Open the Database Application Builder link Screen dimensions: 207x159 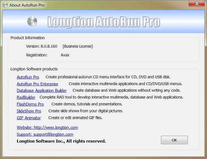pyautogui.click(x=42, y=91)
